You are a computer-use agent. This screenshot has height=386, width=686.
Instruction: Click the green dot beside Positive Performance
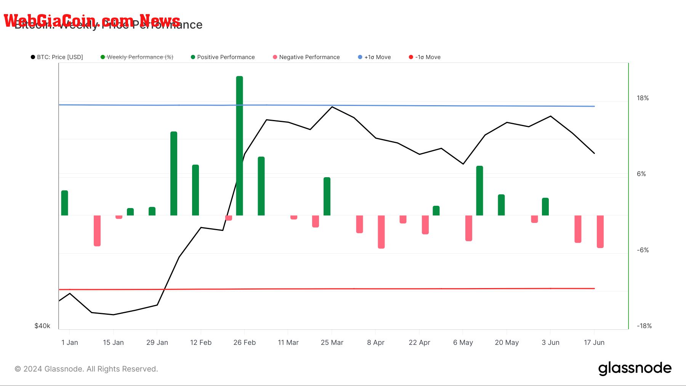[193, 57]
